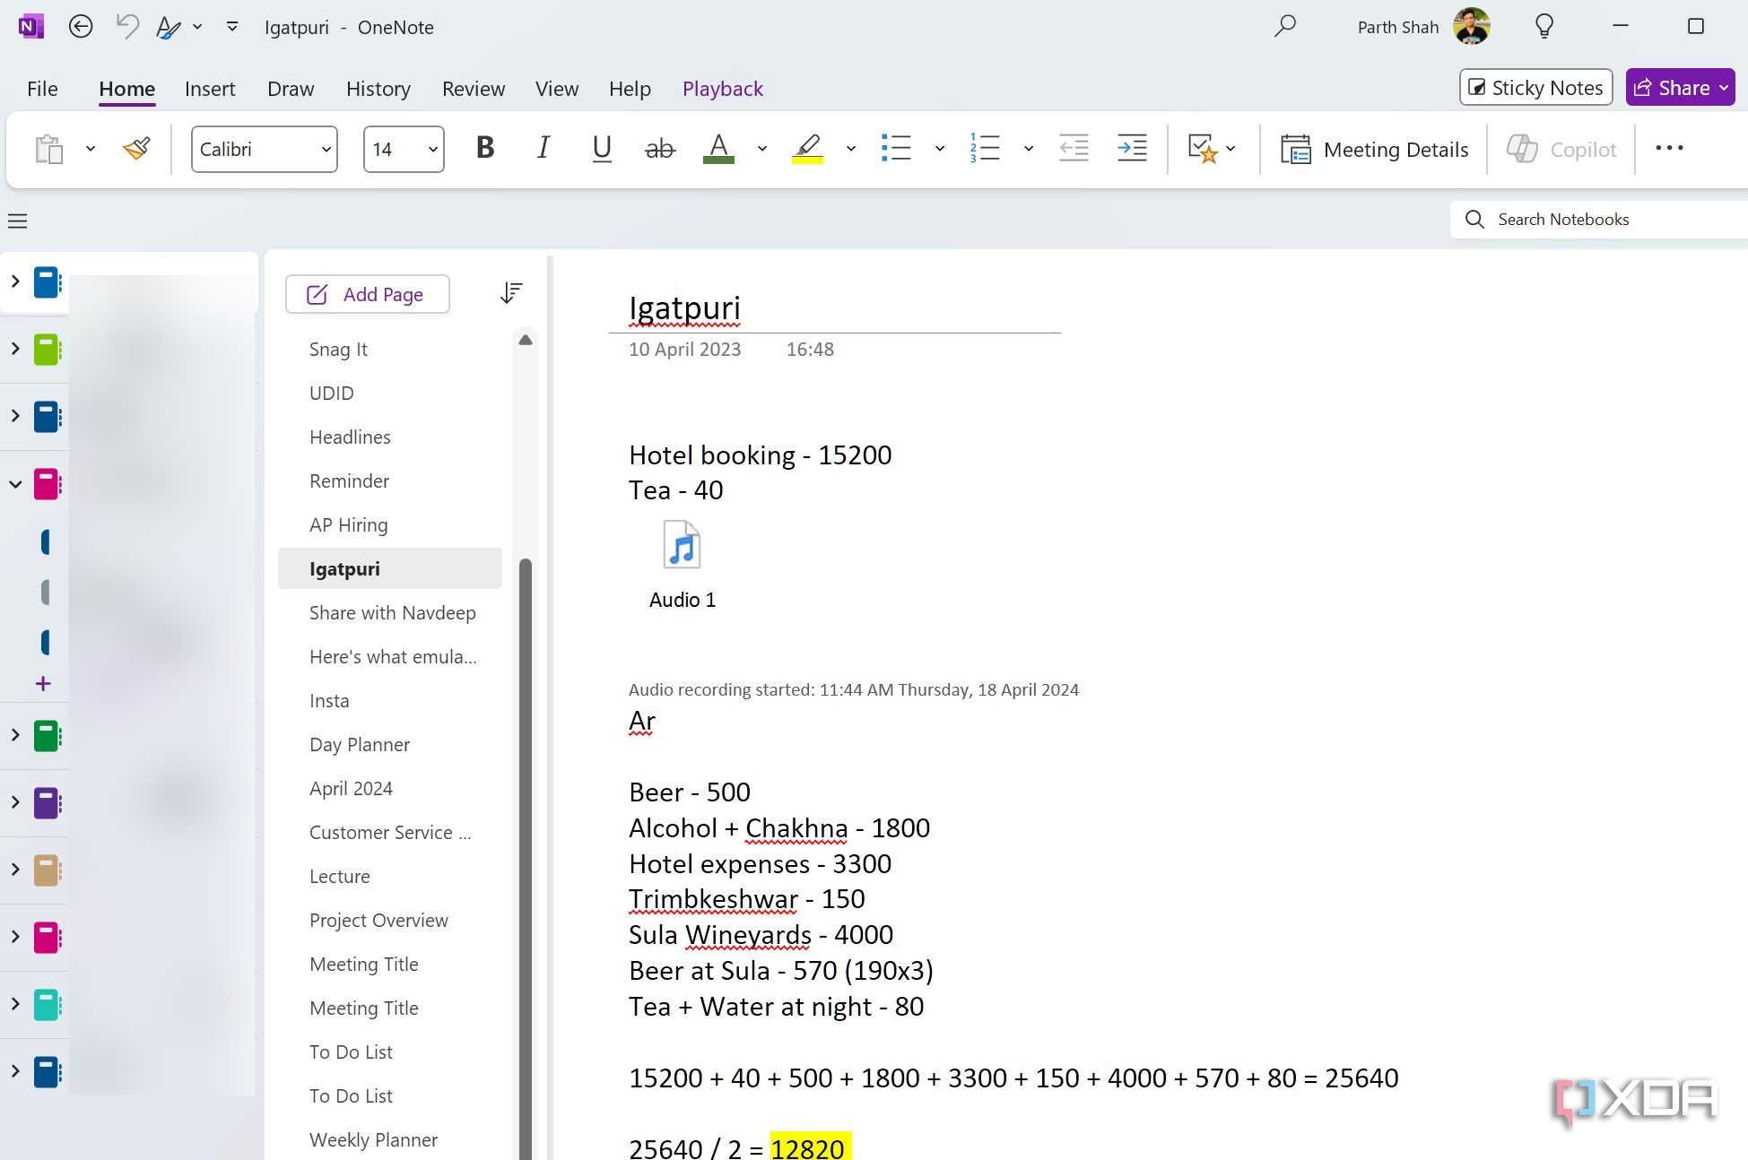Open the bullet style dropdown arrow

tap(940, 149)
